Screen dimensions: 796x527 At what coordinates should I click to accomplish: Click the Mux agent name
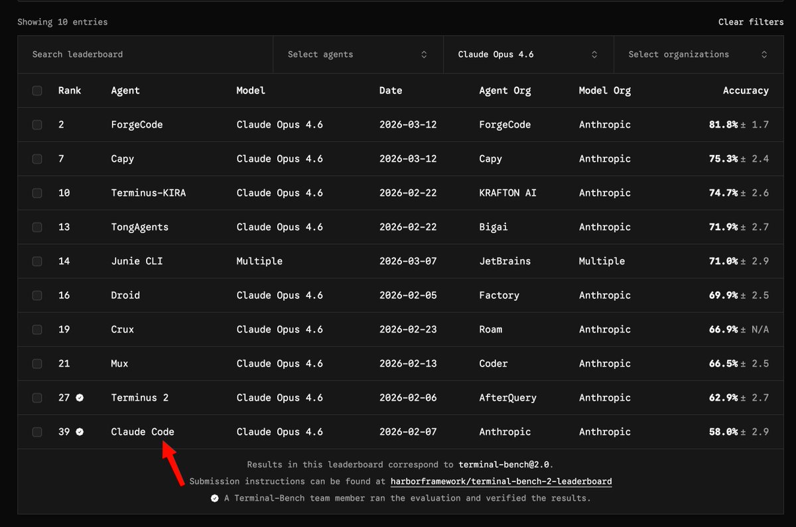coord(120,364)
